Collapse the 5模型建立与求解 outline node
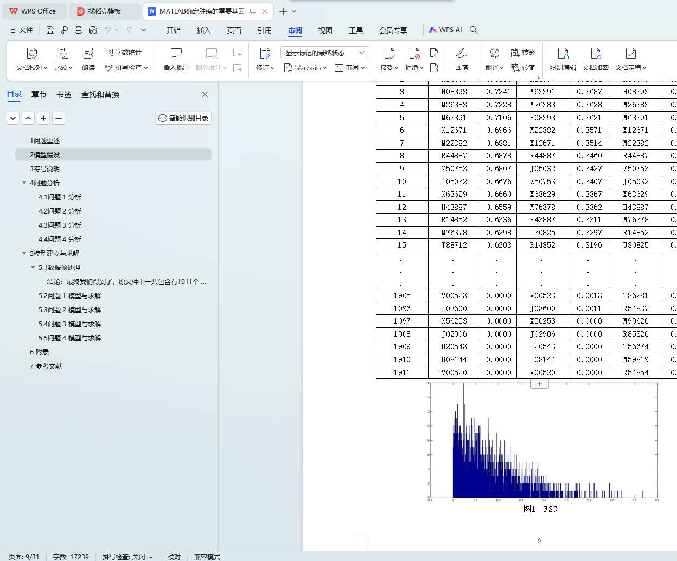 24,253
